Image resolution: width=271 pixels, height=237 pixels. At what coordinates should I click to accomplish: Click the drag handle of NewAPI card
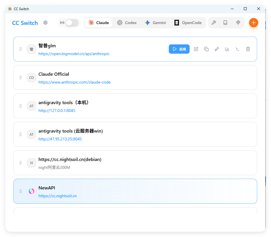point(21,191)
